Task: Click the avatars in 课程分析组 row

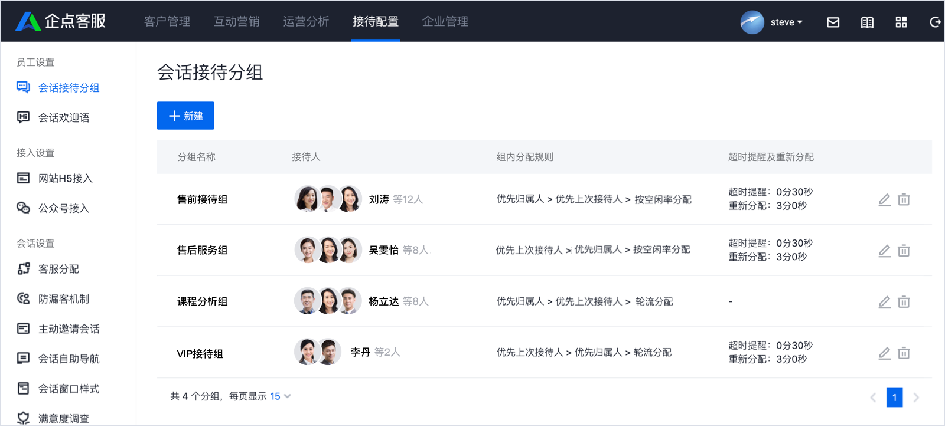Action: click(x=328, y=301)
